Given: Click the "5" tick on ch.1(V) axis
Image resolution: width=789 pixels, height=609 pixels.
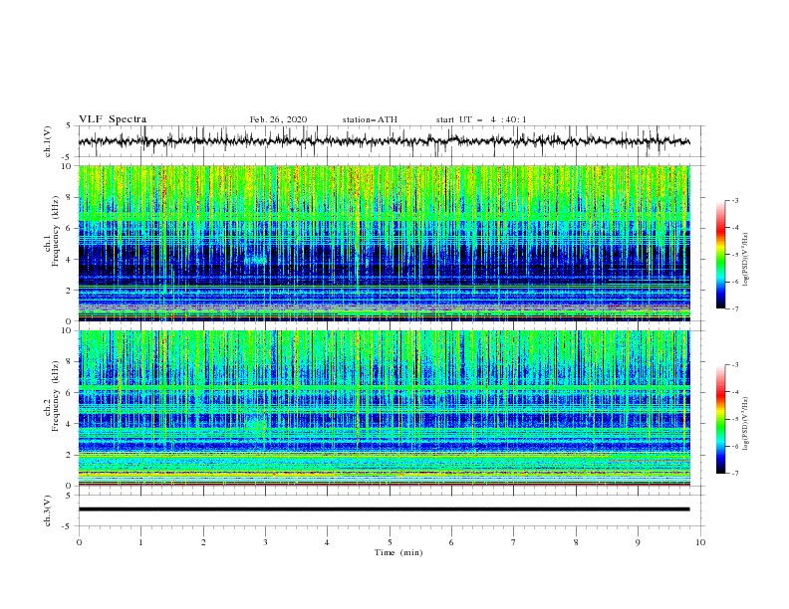Looking at the screenshot, I should point(69,126).
